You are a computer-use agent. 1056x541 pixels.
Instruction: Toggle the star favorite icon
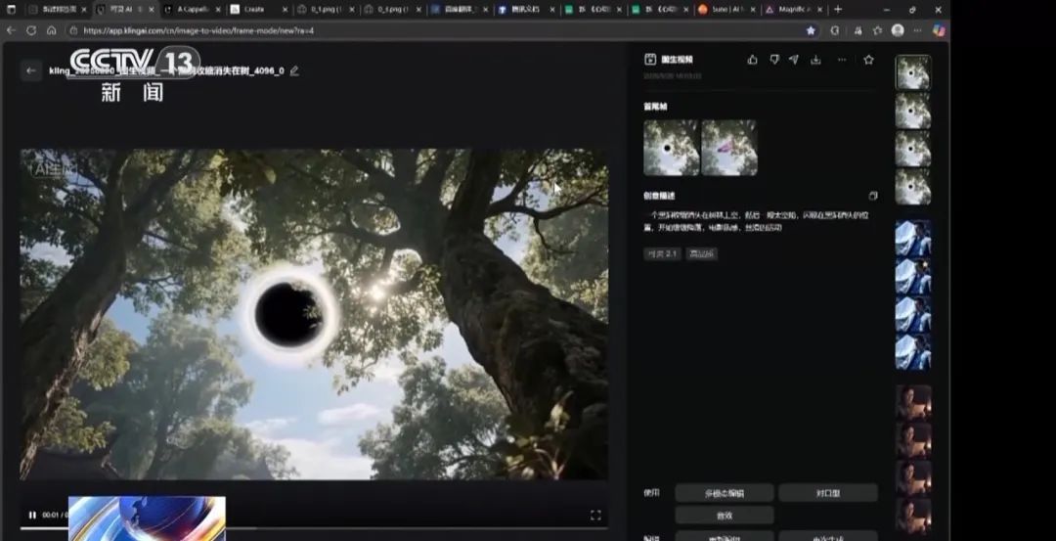pyautogui.click(x=868, y=60)
